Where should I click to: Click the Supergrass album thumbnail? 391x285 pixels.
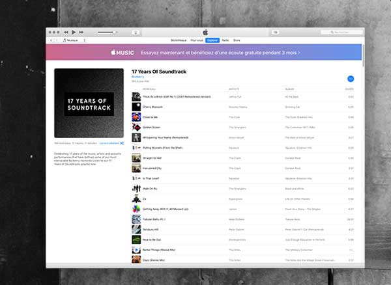click(136, 198)
